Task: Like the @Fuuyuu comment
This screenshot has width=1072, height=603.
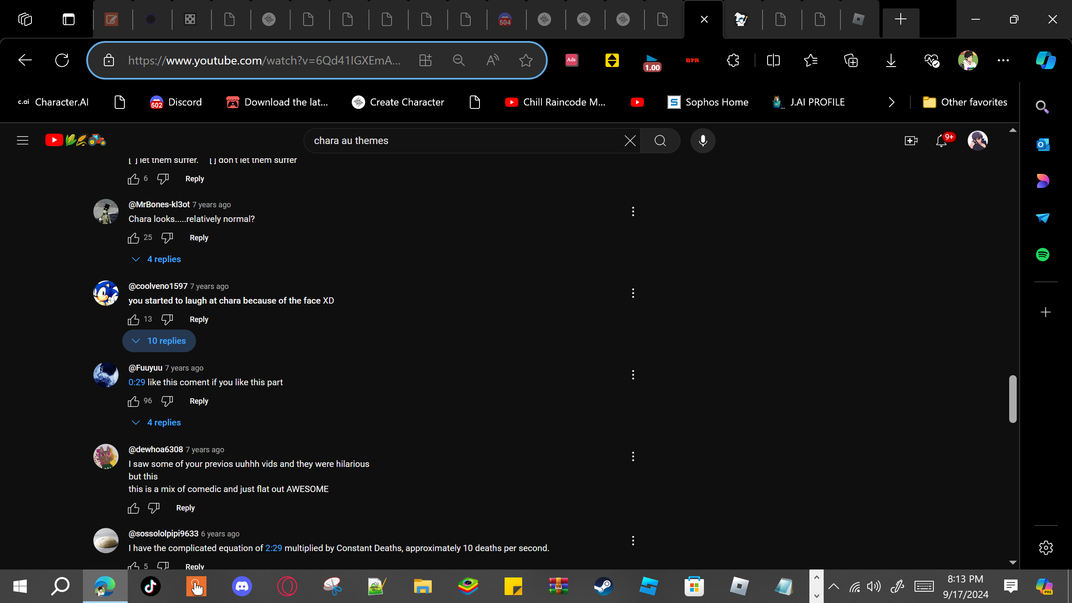Action: click(134, 401)
